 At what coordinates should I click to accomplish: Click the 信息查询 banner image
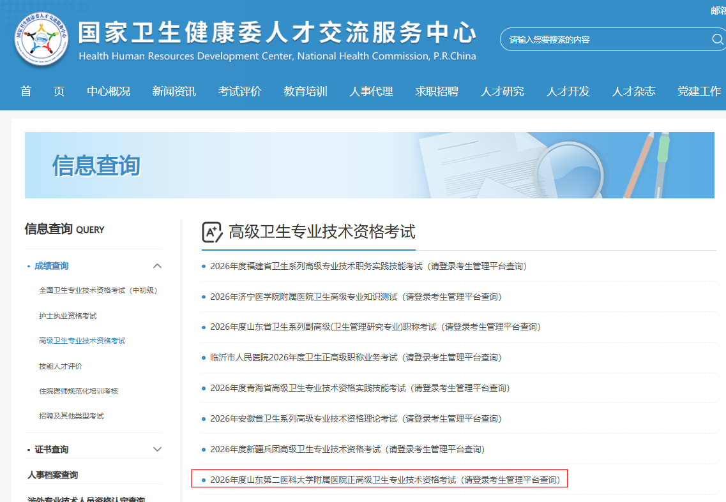point(370,165)
